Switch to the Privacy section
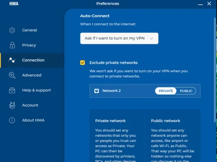The width and height of the screenshot is (217, 162). pyautogui.click(x=32, y=45)
